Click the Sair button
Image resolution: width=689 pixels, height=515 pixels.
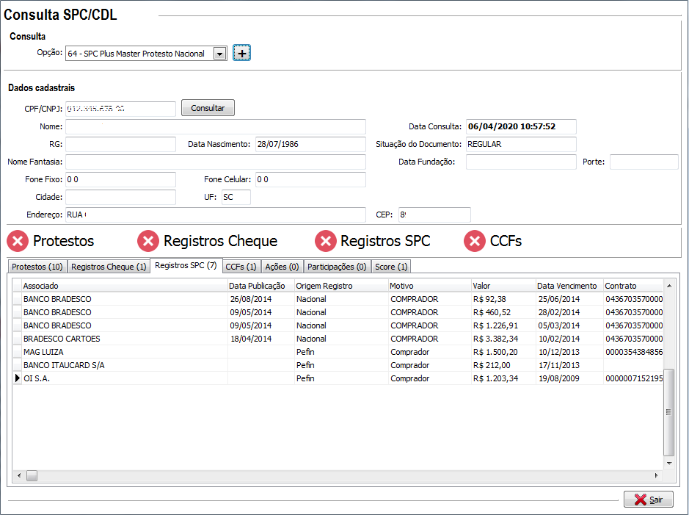coord(648,500)
